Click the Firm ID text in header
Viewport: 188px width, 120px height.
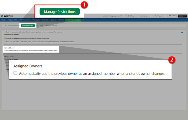[x=129, y=16]
